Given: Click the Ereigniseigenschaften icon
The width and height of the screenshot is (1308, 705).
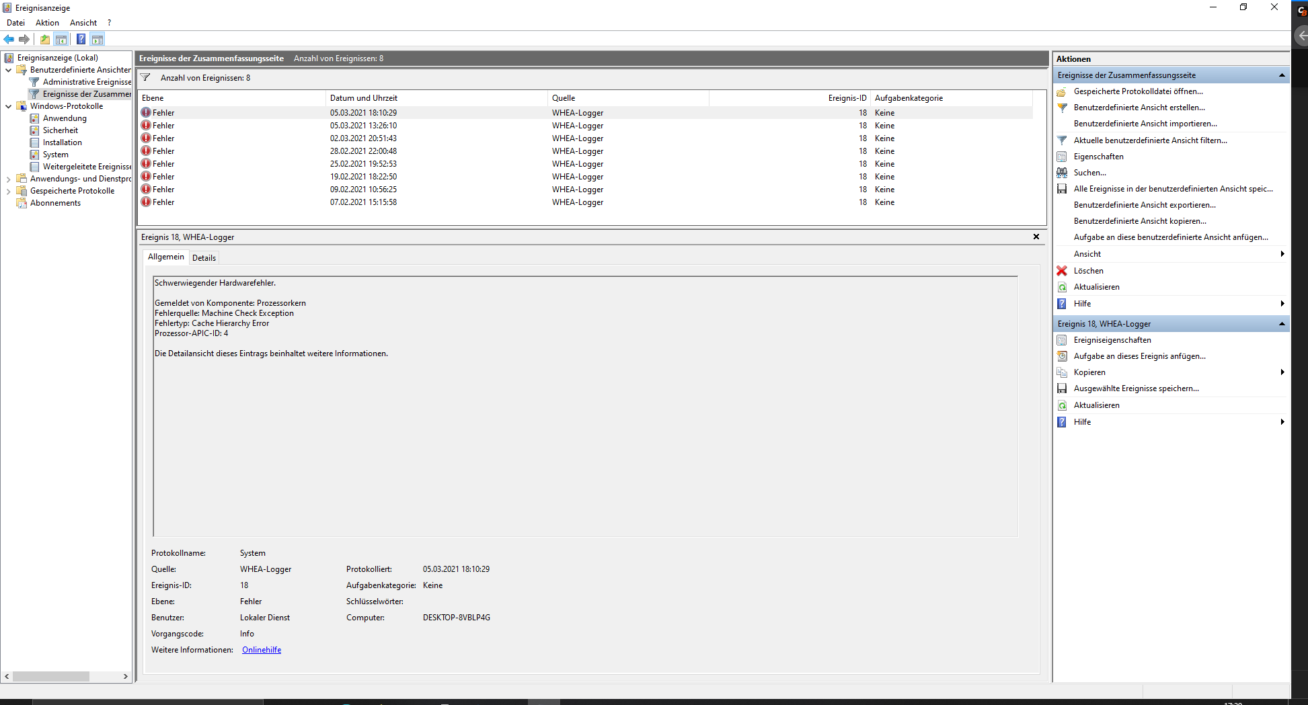Looking at the screenshot, I should pos(1062,340).
